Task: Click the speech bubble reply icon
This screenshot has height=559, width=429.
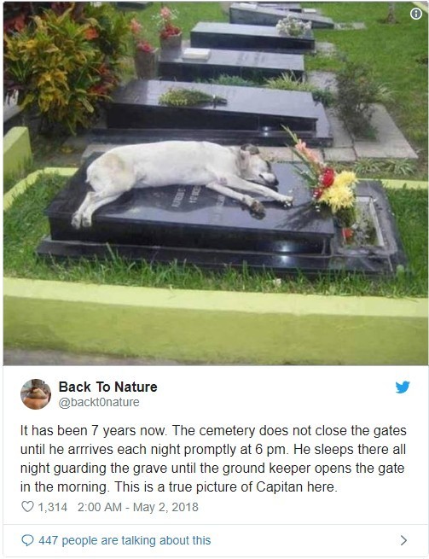Action: 27,540
